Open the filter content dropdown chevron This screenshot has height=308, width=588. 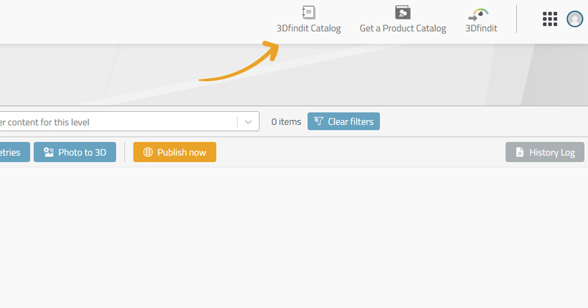tap(247, 121)
